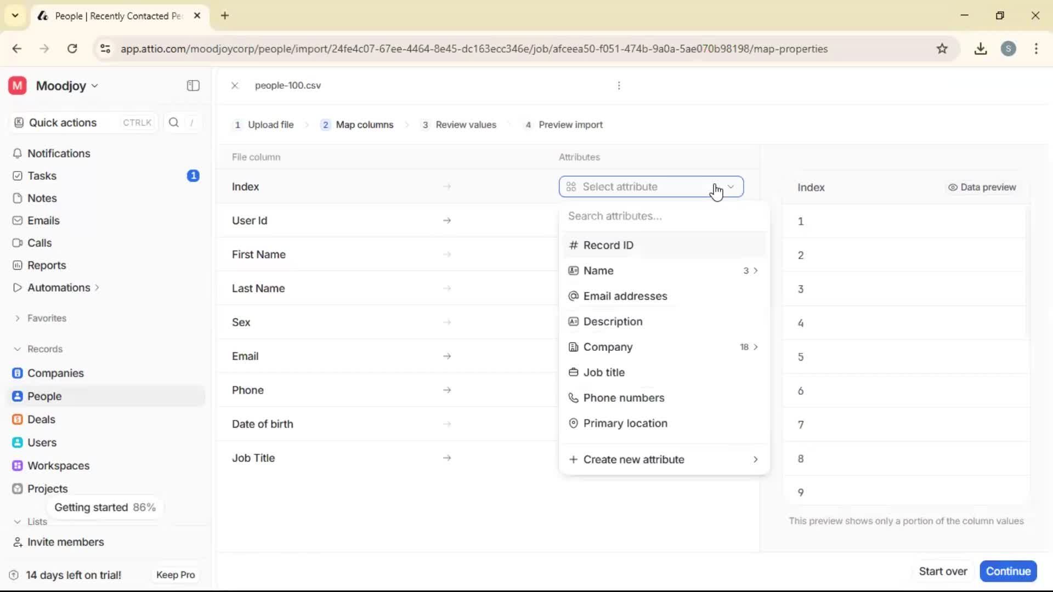Select Calls in the sidebar

[38, 243]
